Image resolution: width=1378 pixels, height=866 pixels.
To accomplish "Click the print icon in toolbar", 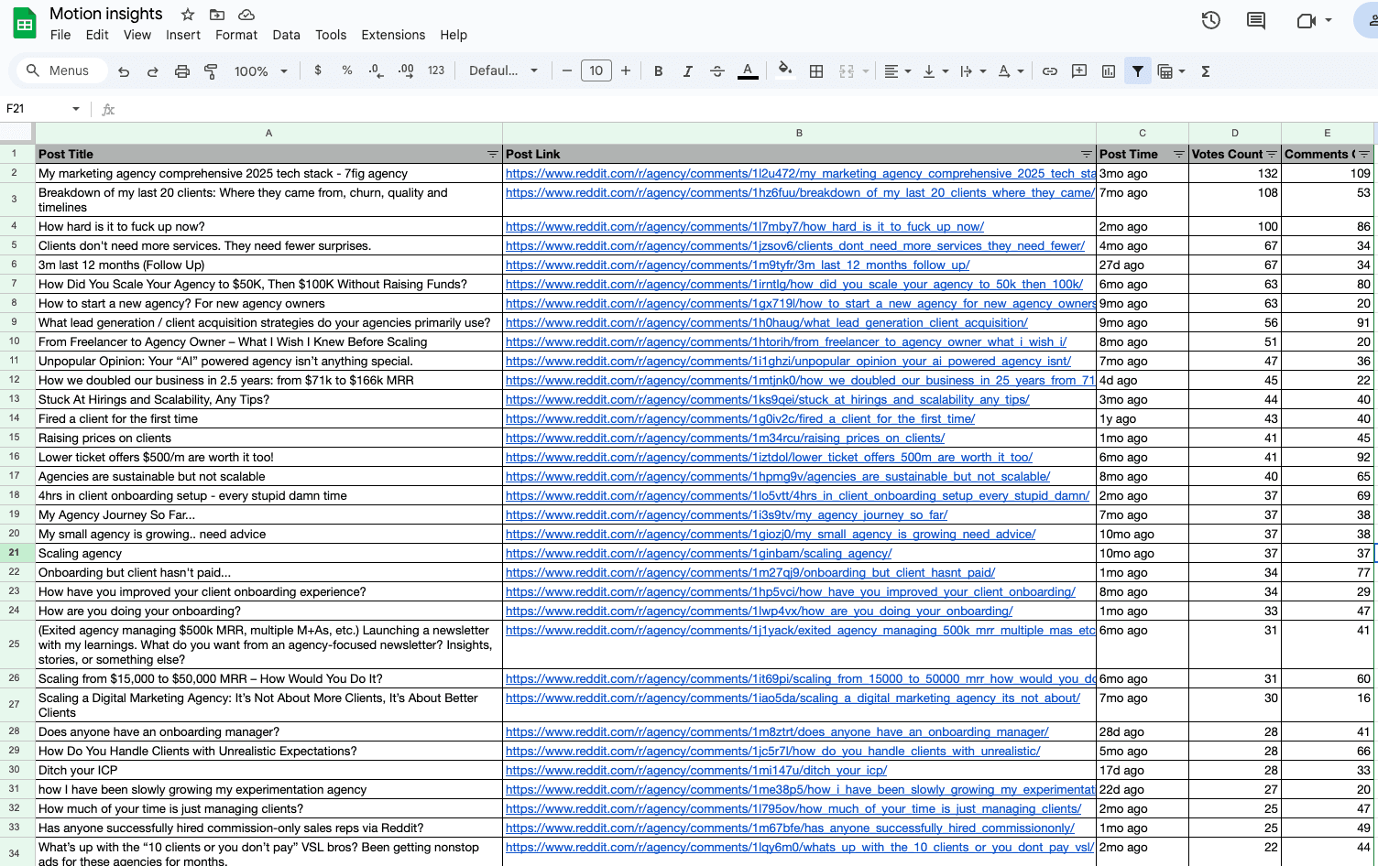I will tap(182, 71).
